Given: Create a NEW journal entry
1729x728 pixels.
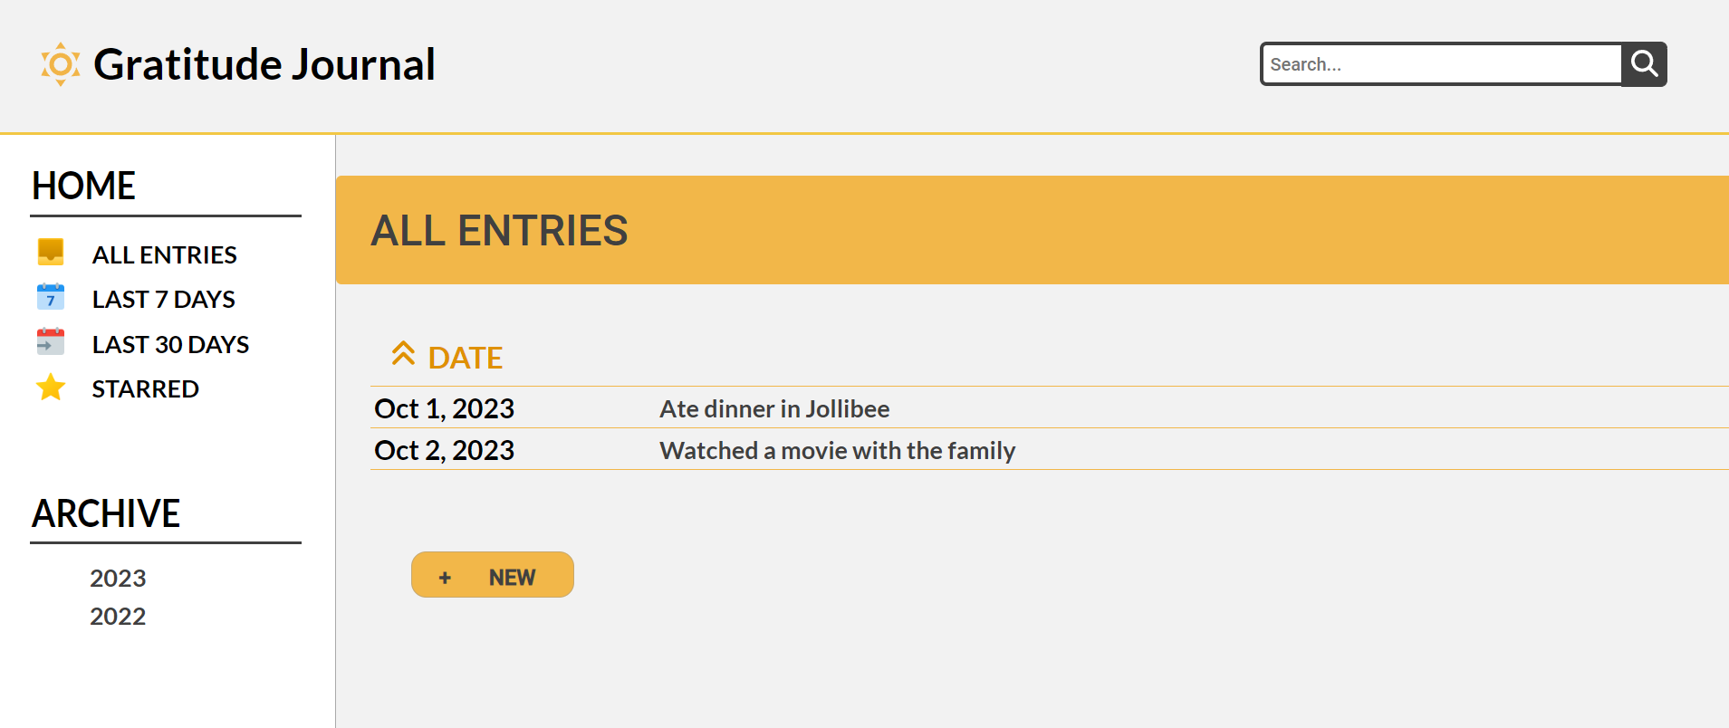Looking at the screenshot, I should (x=493, y=575).
